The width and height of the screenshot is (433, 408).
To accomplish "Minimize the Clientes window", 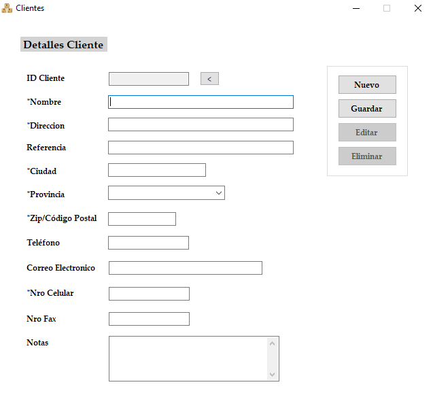I will [356, 8].
